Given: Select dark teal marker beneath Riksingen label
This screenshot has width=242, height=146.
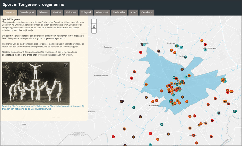Looking at the screenshot, I should tap(176, 46).
